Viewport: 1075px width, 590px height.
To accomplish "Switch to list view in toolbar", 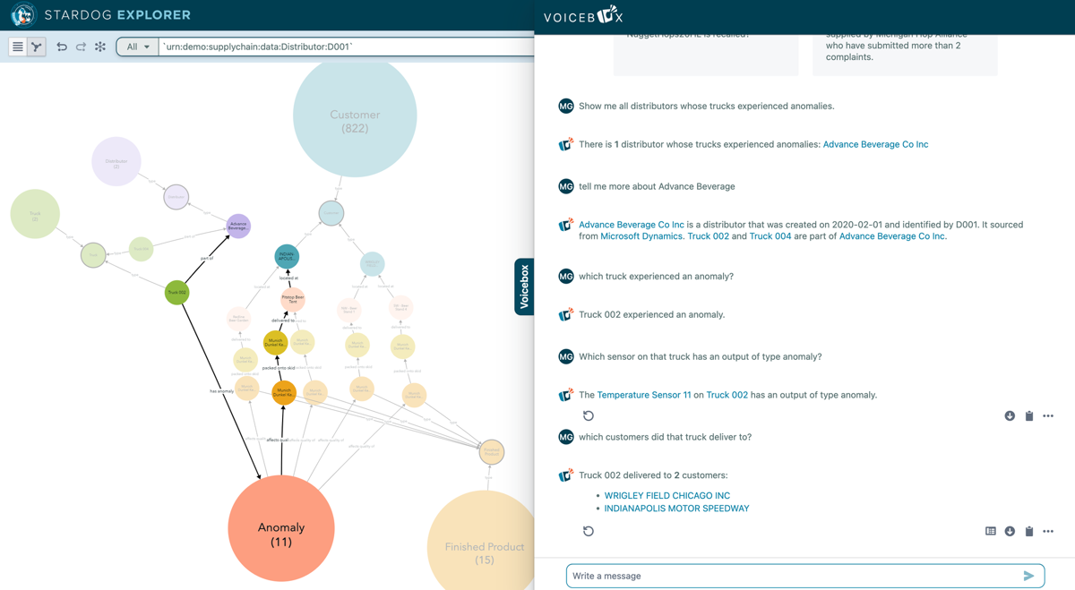I will click(x=17, y=47).
